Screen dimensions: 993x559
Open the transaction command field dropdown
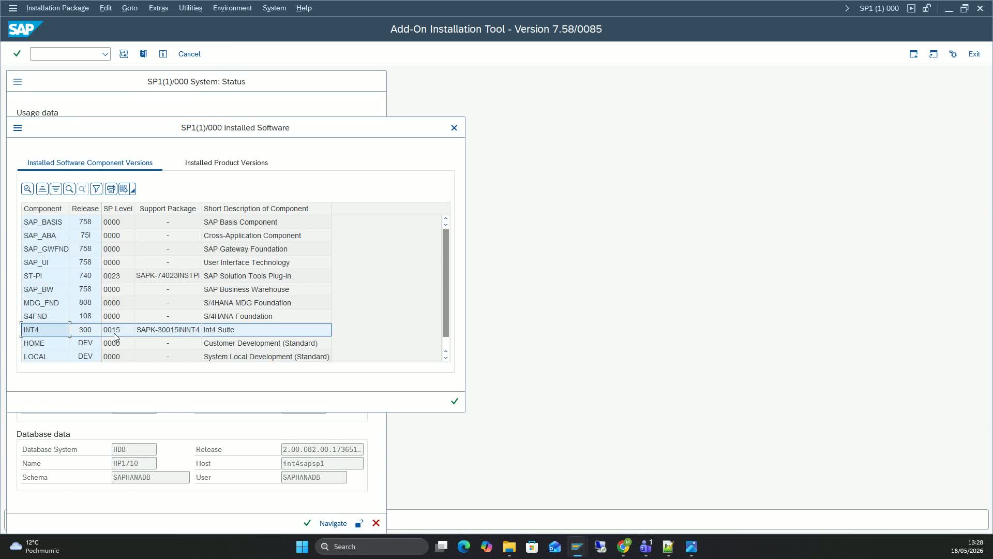click(105, 54)
